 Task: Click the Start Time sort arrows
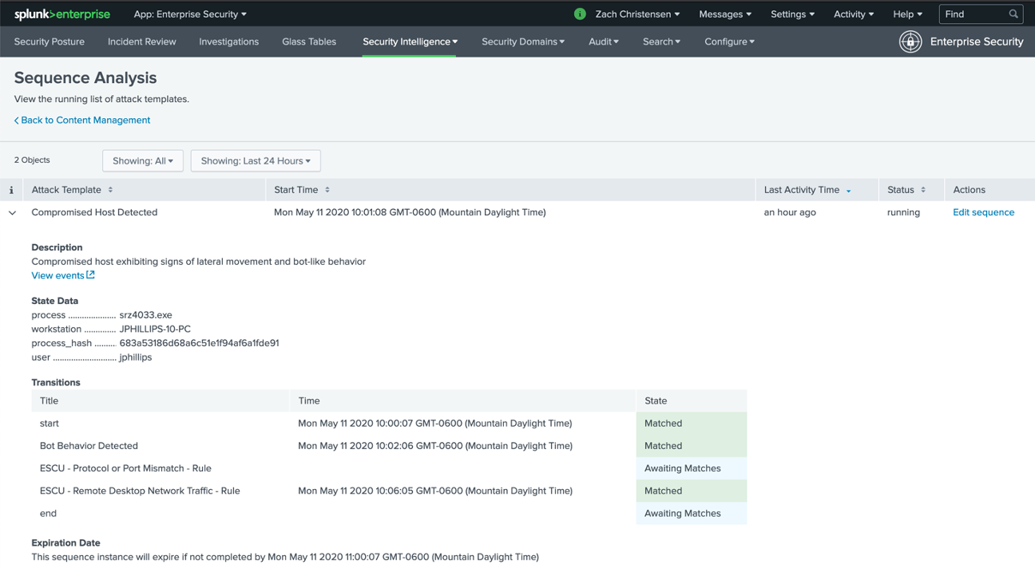327,189
